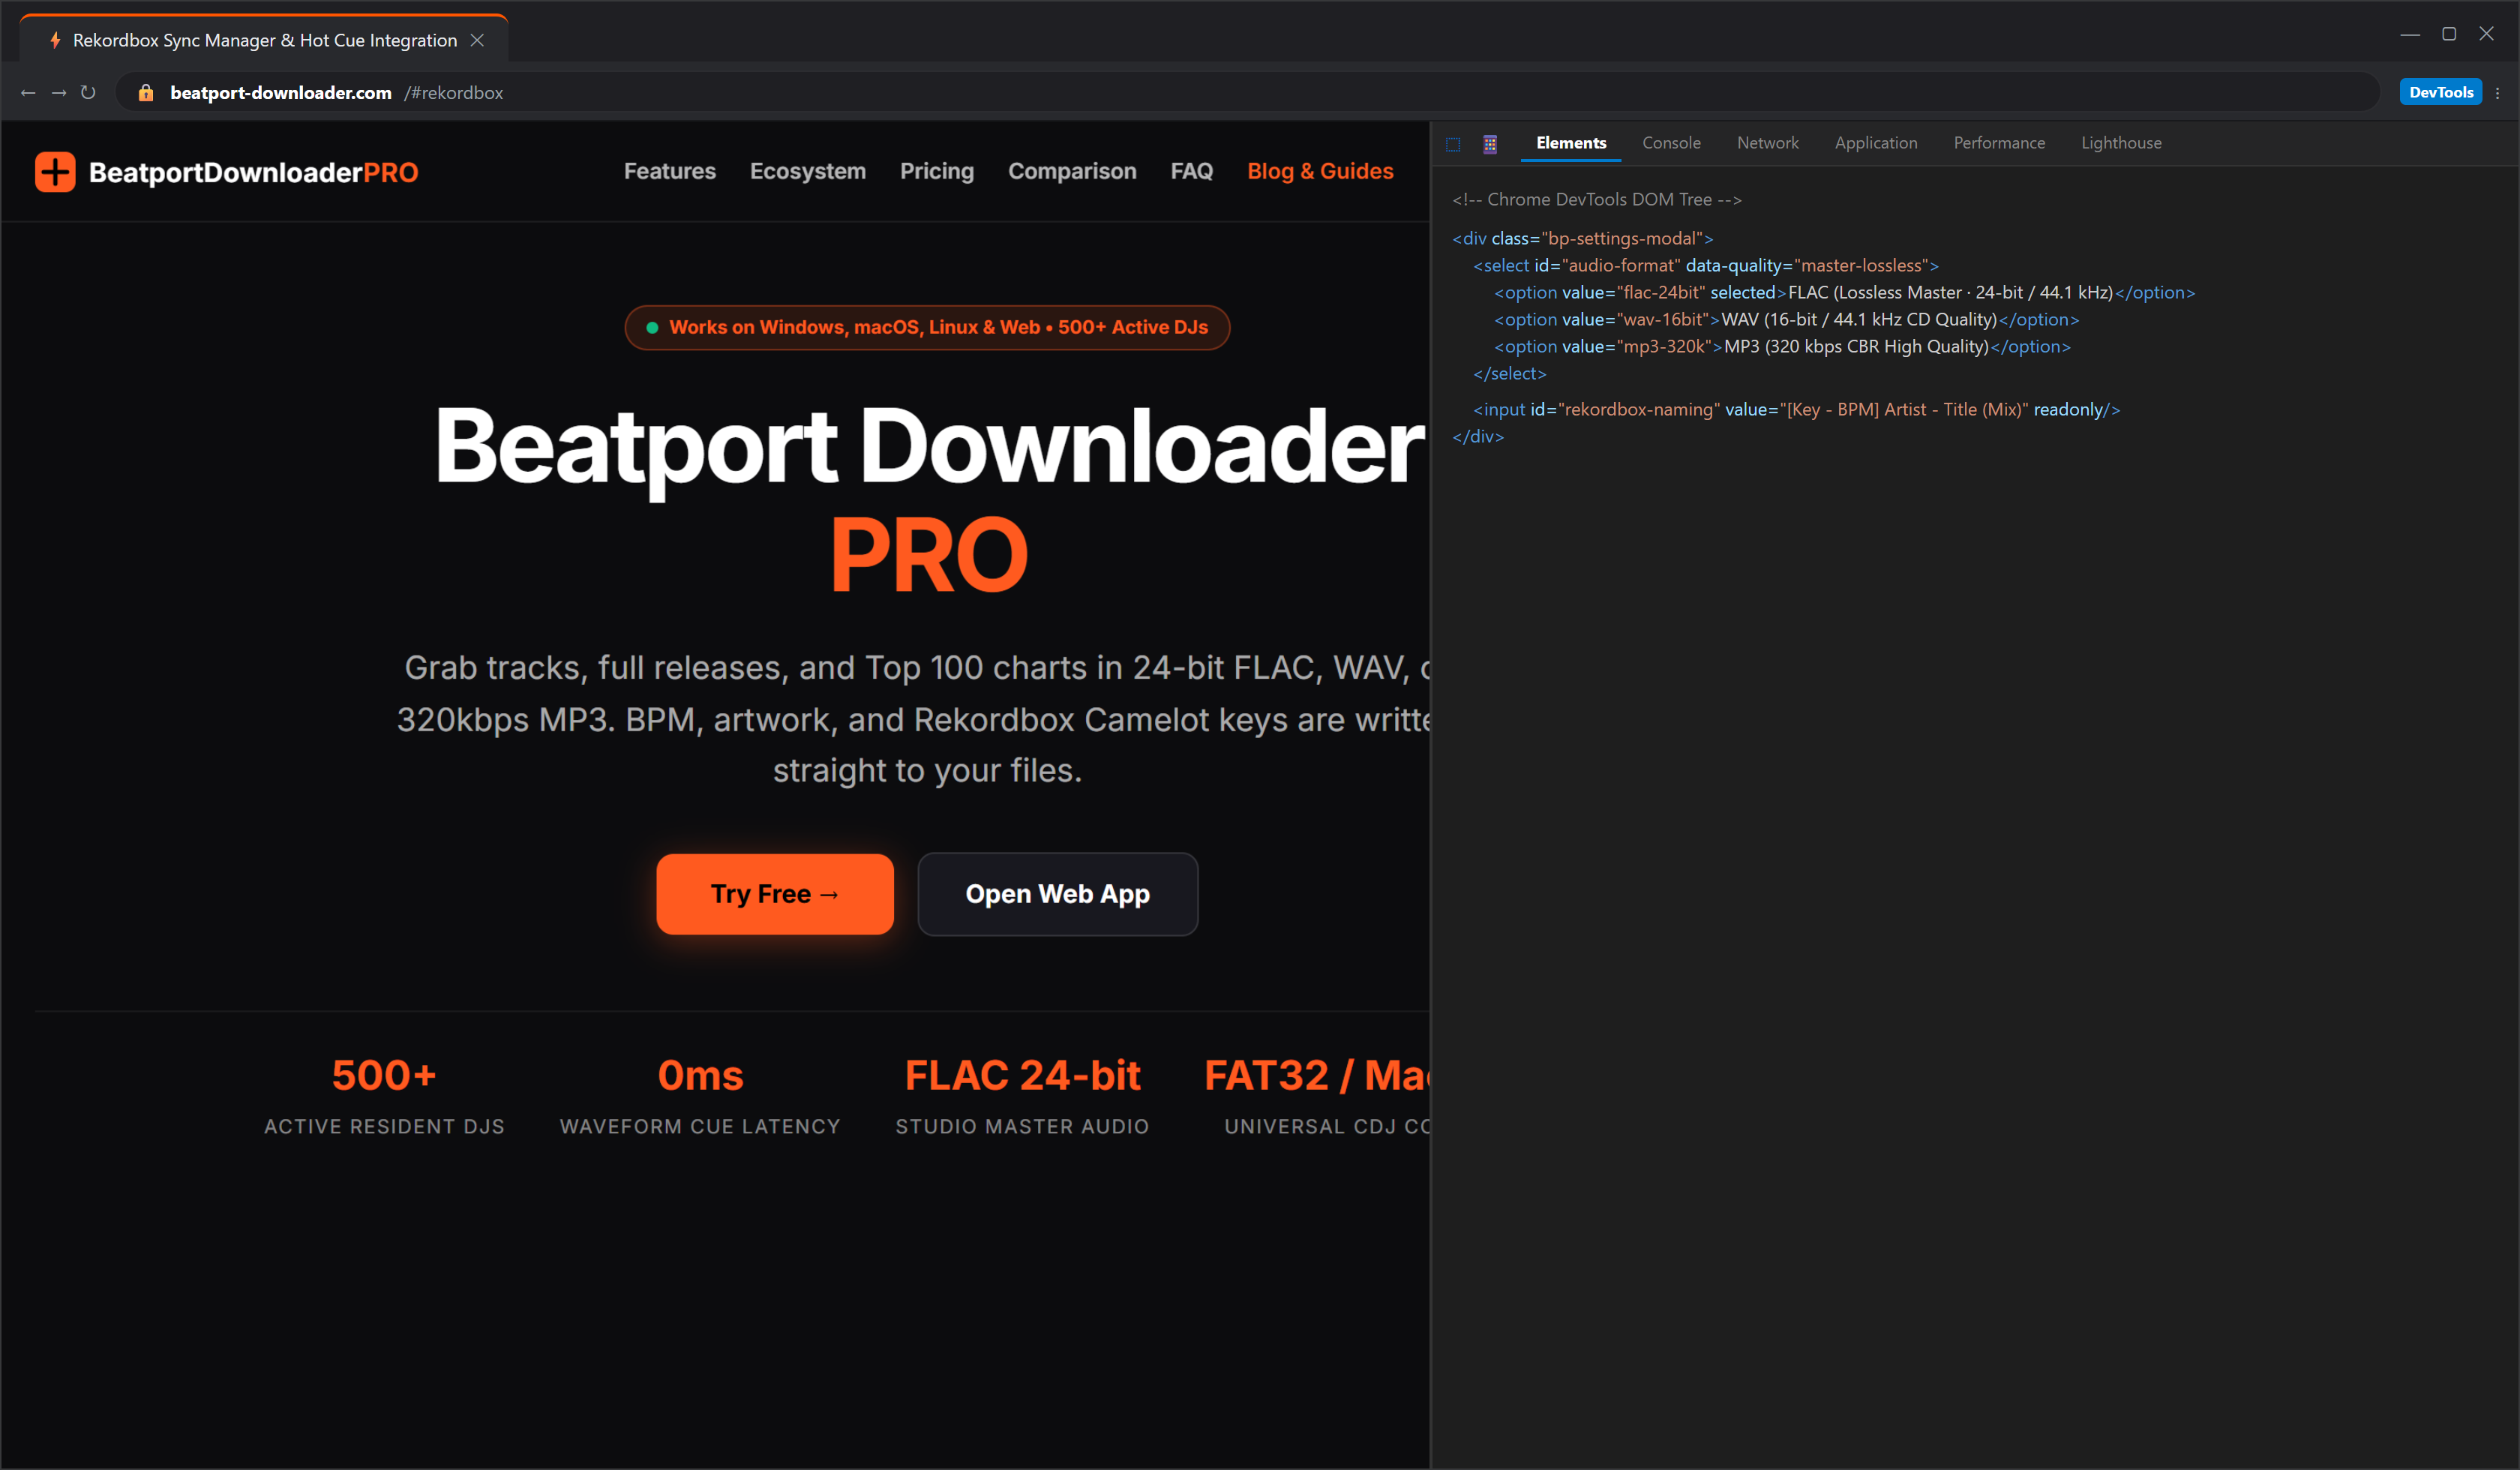Image resolution: width=2520 pixels, height=1470 pixels.
Task: Open the browser three-dot menu
Action: (2497, 92)
